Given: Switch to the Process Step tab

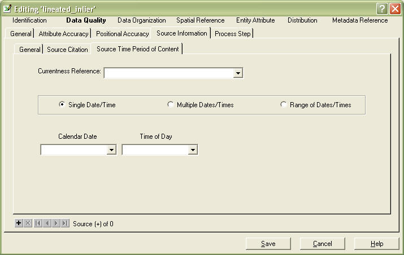Looking at the screenshot, I should tap(232, 34).
